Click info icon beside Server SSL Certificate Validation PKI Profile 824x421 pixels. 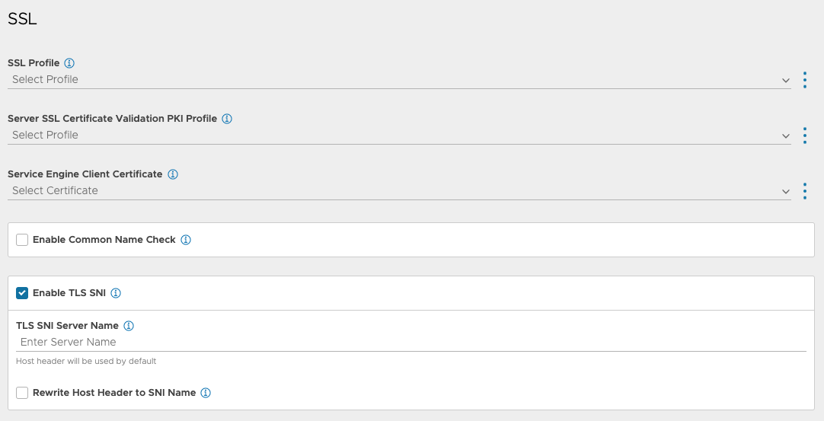point(227,119)
